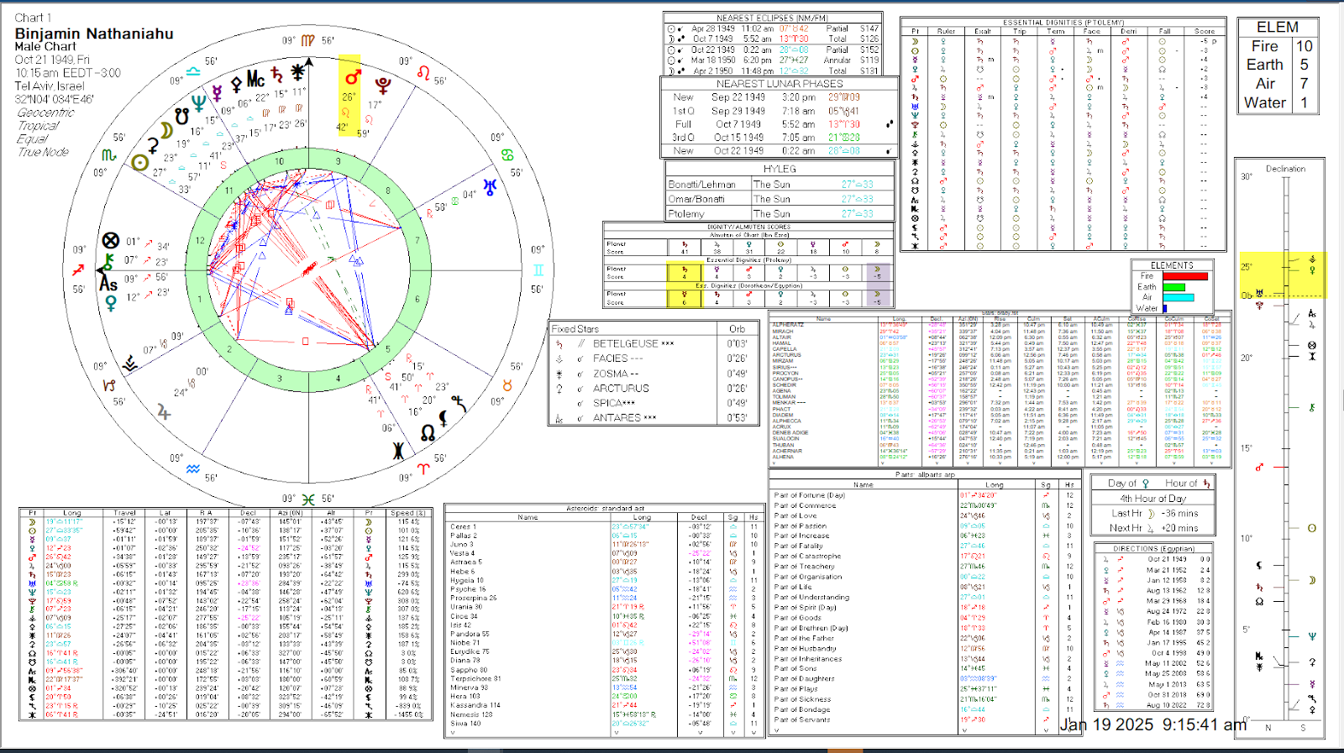Click the Fire 10 row in ELEM box
Viewport: 1344px width, 753px height.
point(1278,46)
